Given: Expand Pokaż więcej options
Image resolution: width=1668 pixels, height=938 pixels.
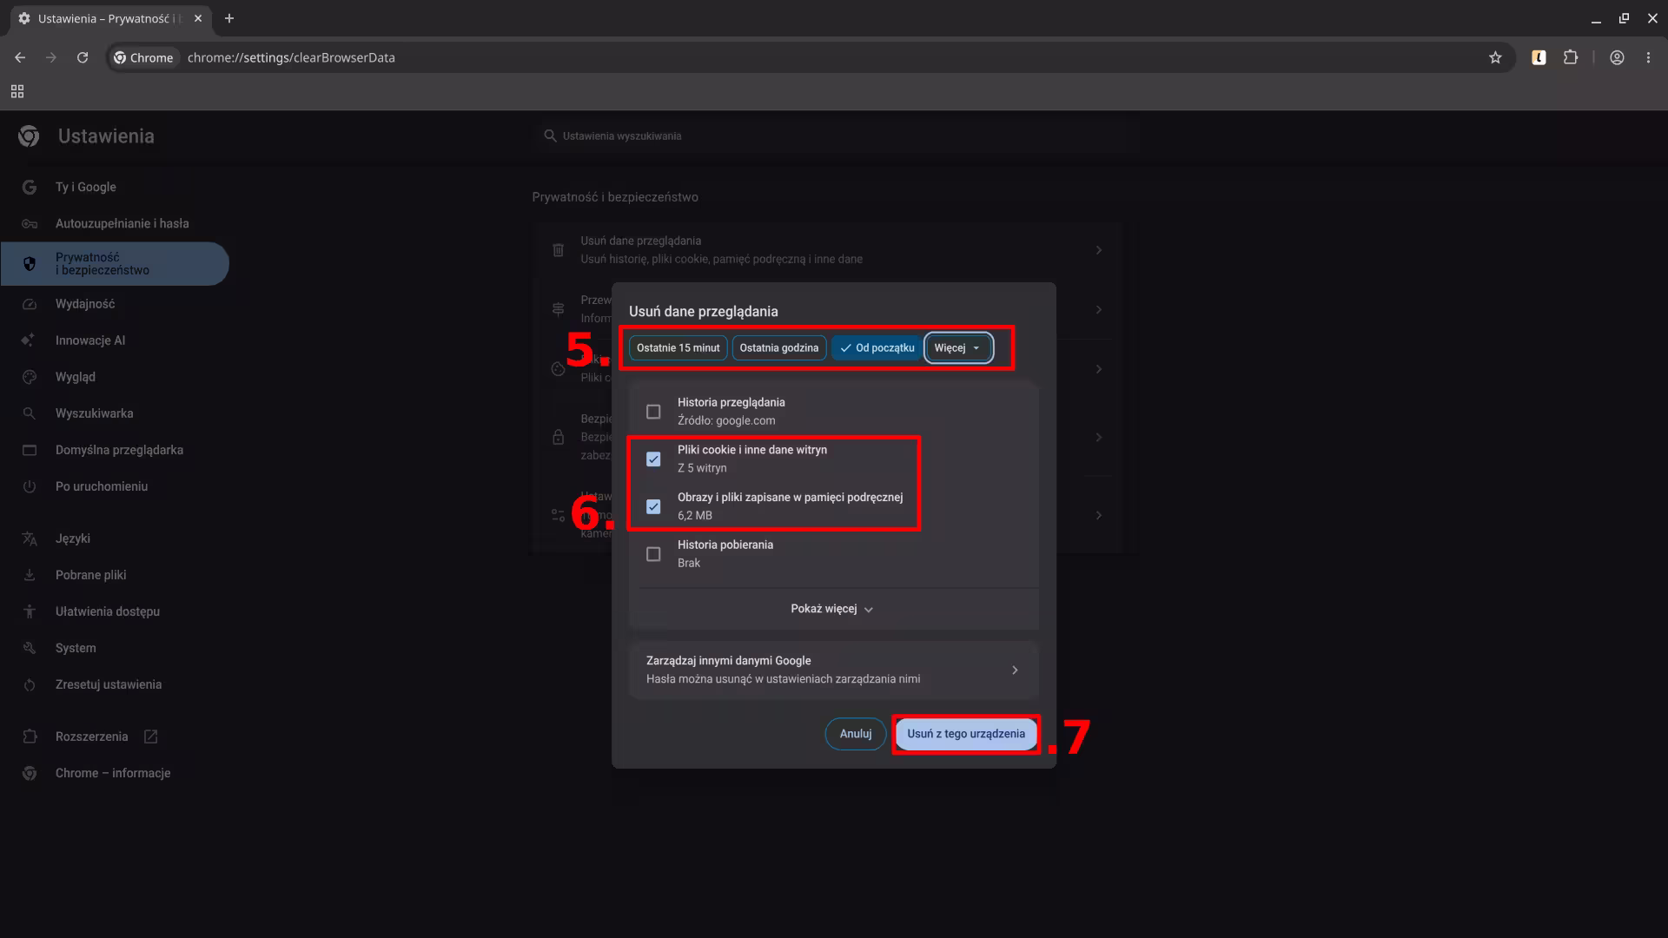Looking at the screenshot, I should point(832,609).
